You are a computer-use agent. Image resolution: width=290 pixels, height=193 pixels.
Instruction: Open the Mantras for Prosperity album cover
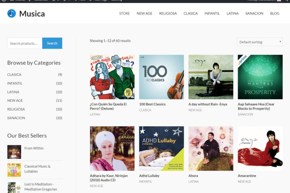(260, 77)
